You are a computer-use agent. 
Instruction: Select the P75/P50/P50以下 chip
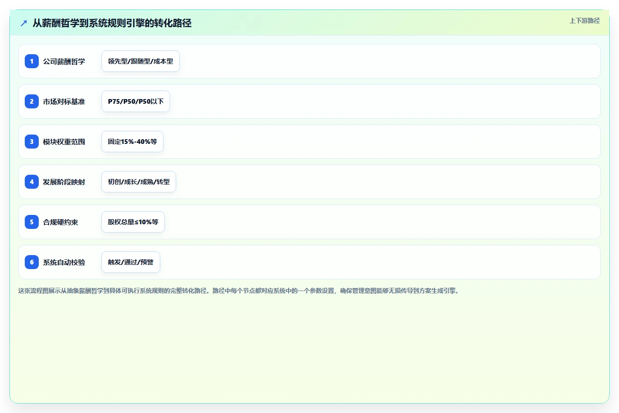135,101
